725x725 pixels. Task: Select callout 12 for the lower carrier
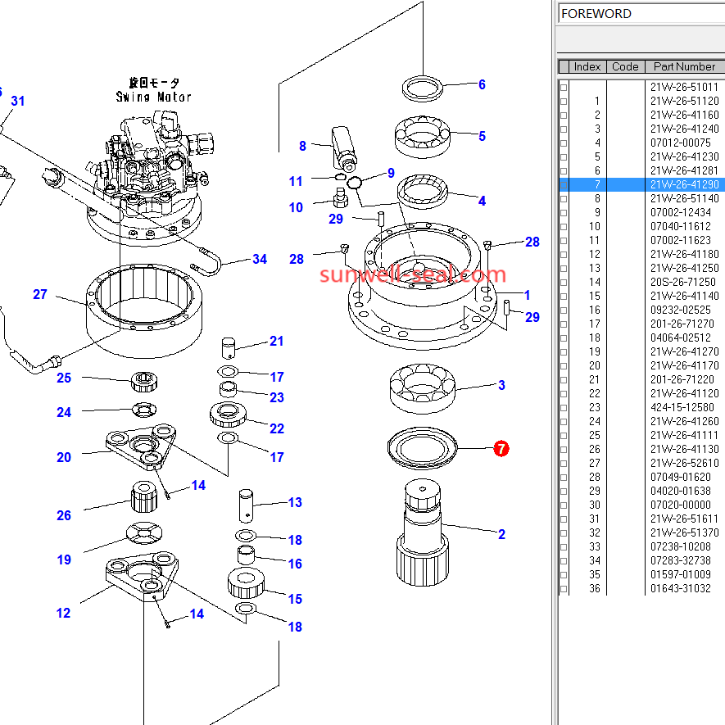coord(64,613)
